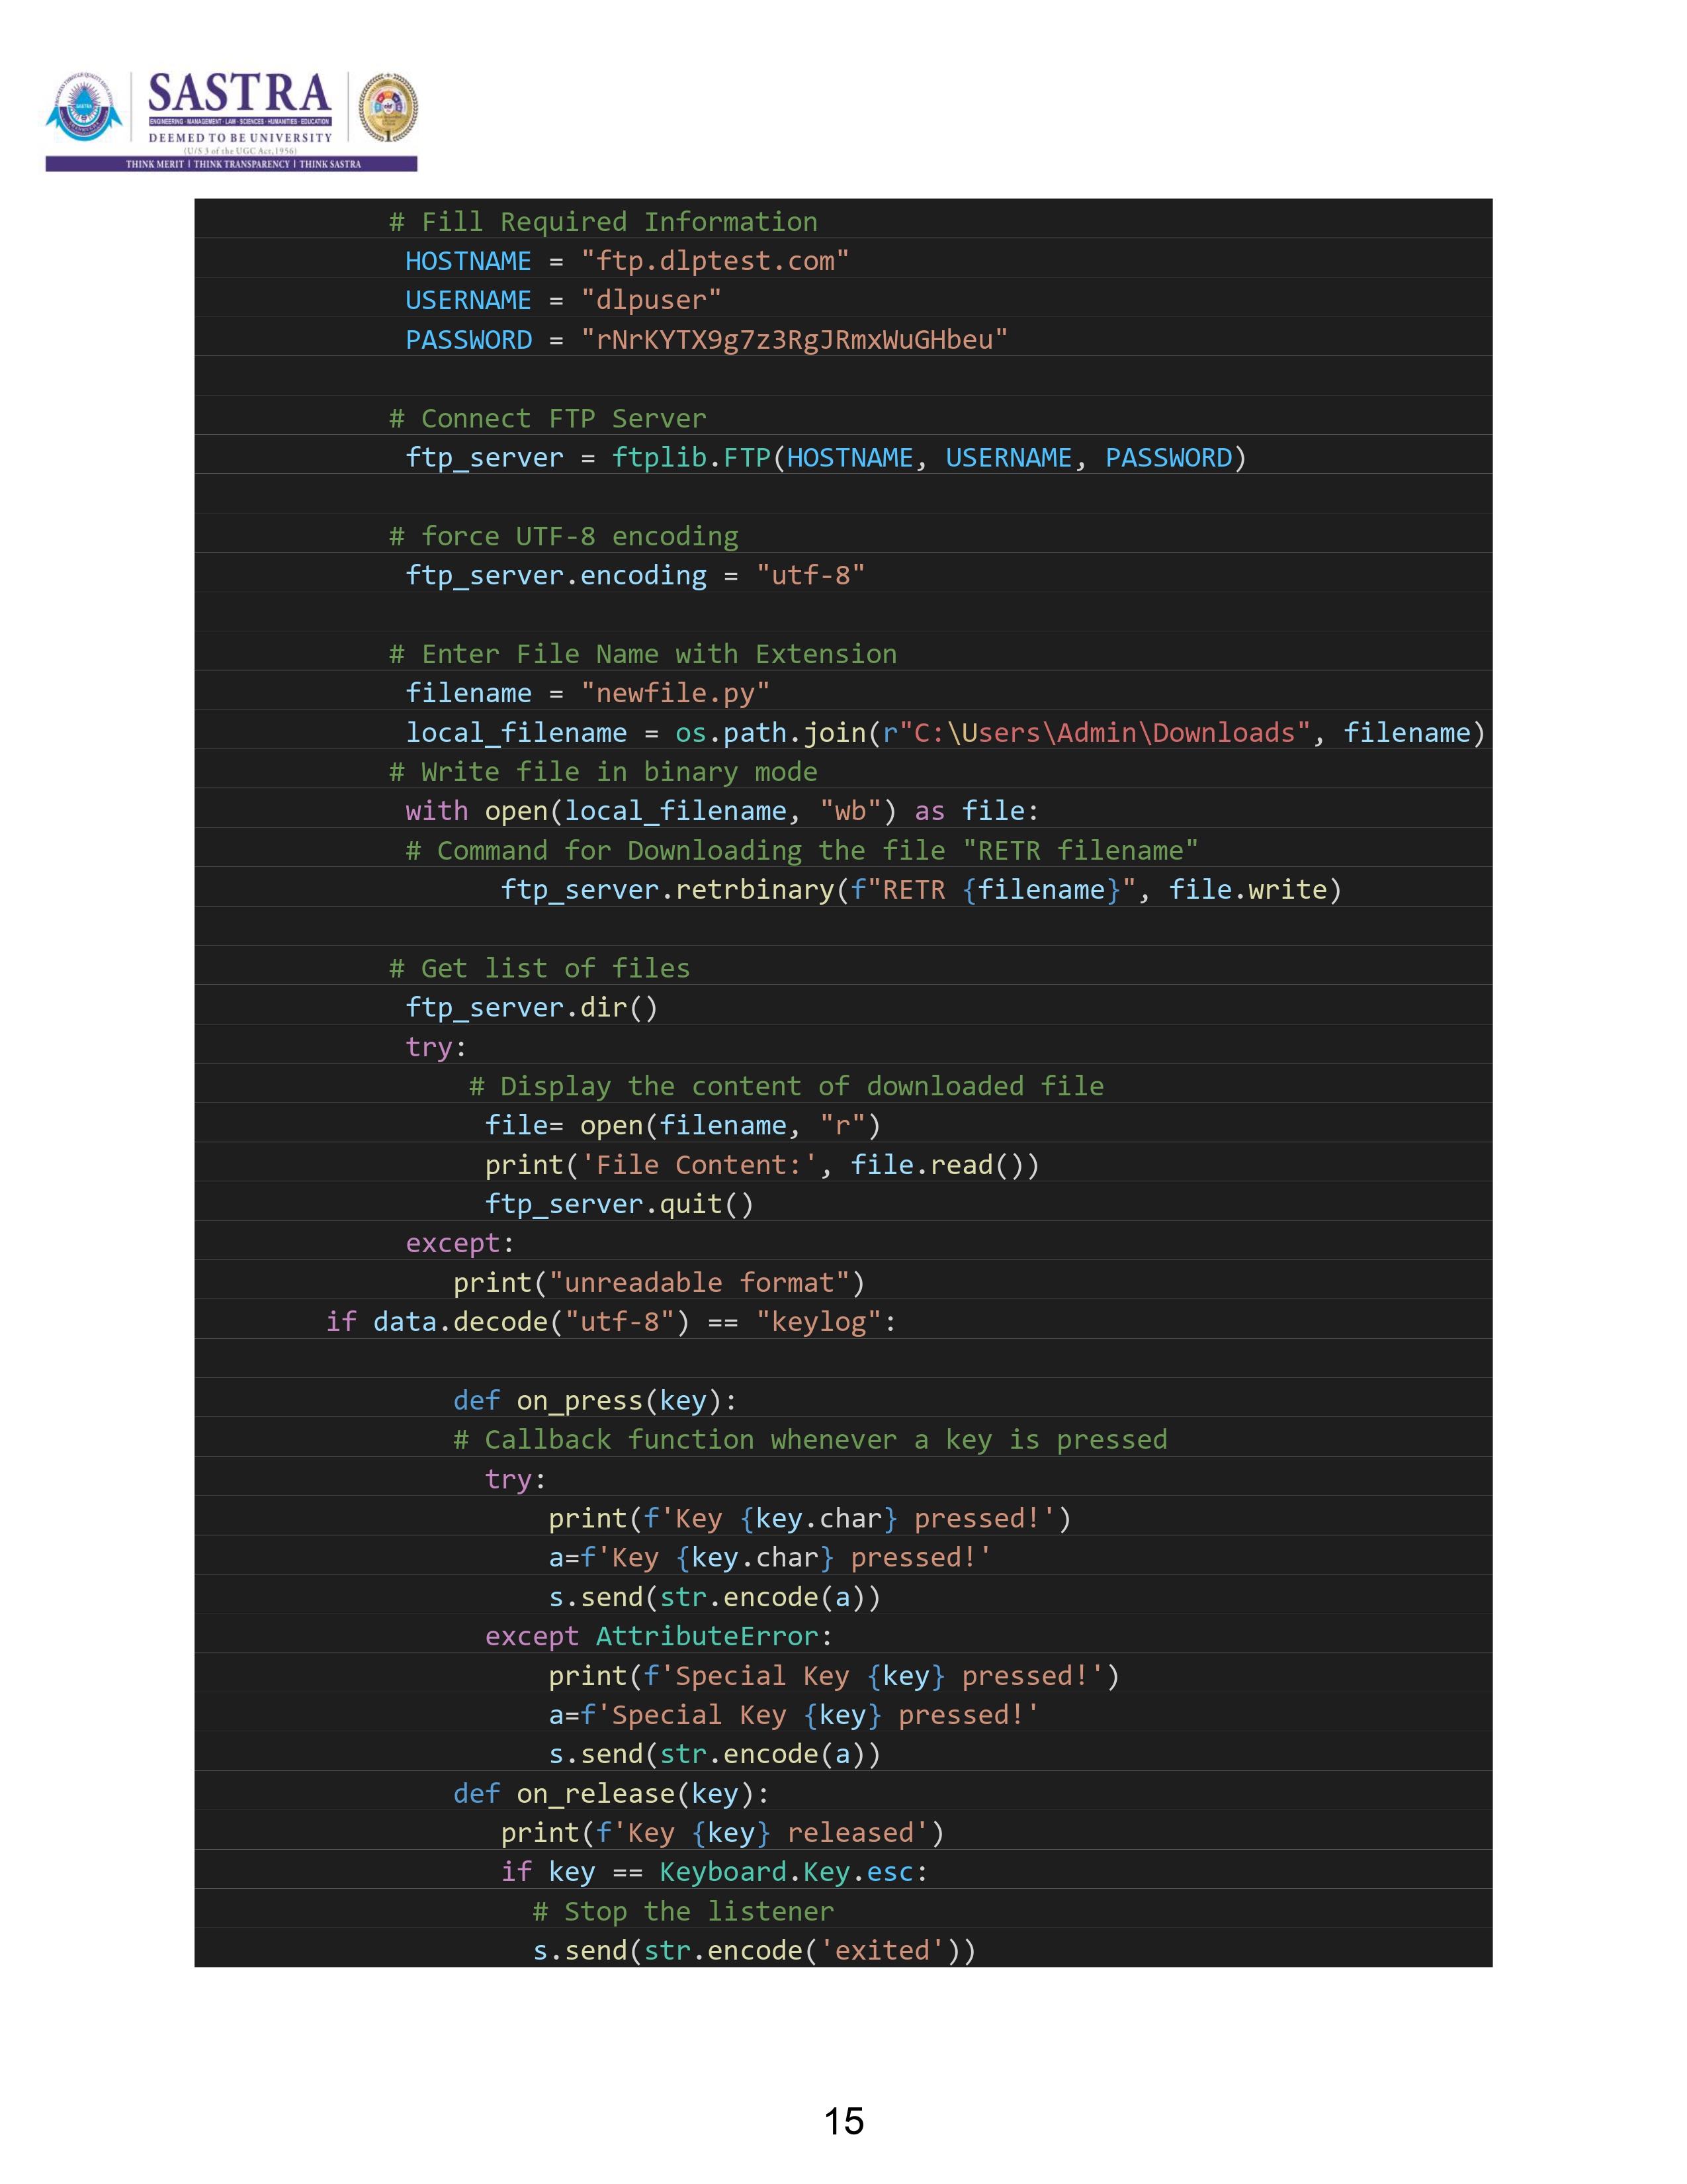Viewport: 1687px width, 2184px height.
Task: Click the THINK MERIT banner under the logo
Action: [x=240, y=166]
